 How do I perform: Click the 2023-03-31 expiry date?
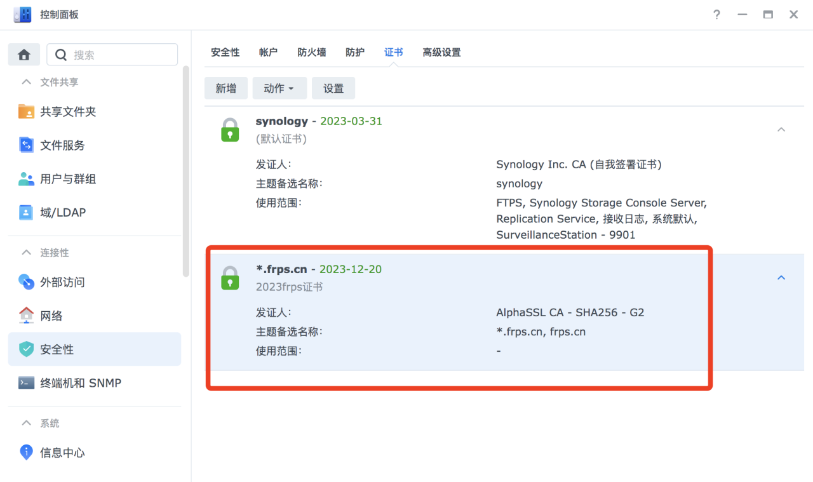click(x=351, y=121)
